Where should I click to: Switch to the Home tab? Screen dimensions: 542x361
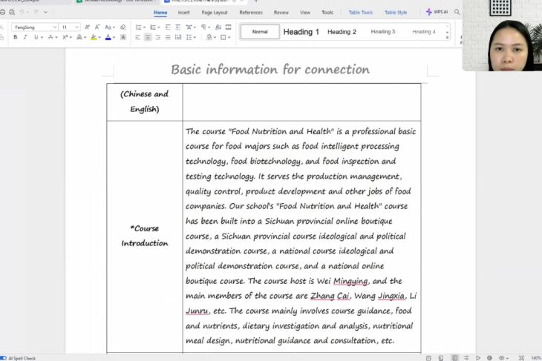tap(160, 13)
